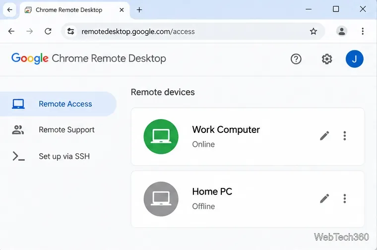377x250 pixels.
Task: Click the Chrome Remote Desktop header title
Action: click(109, 59)
